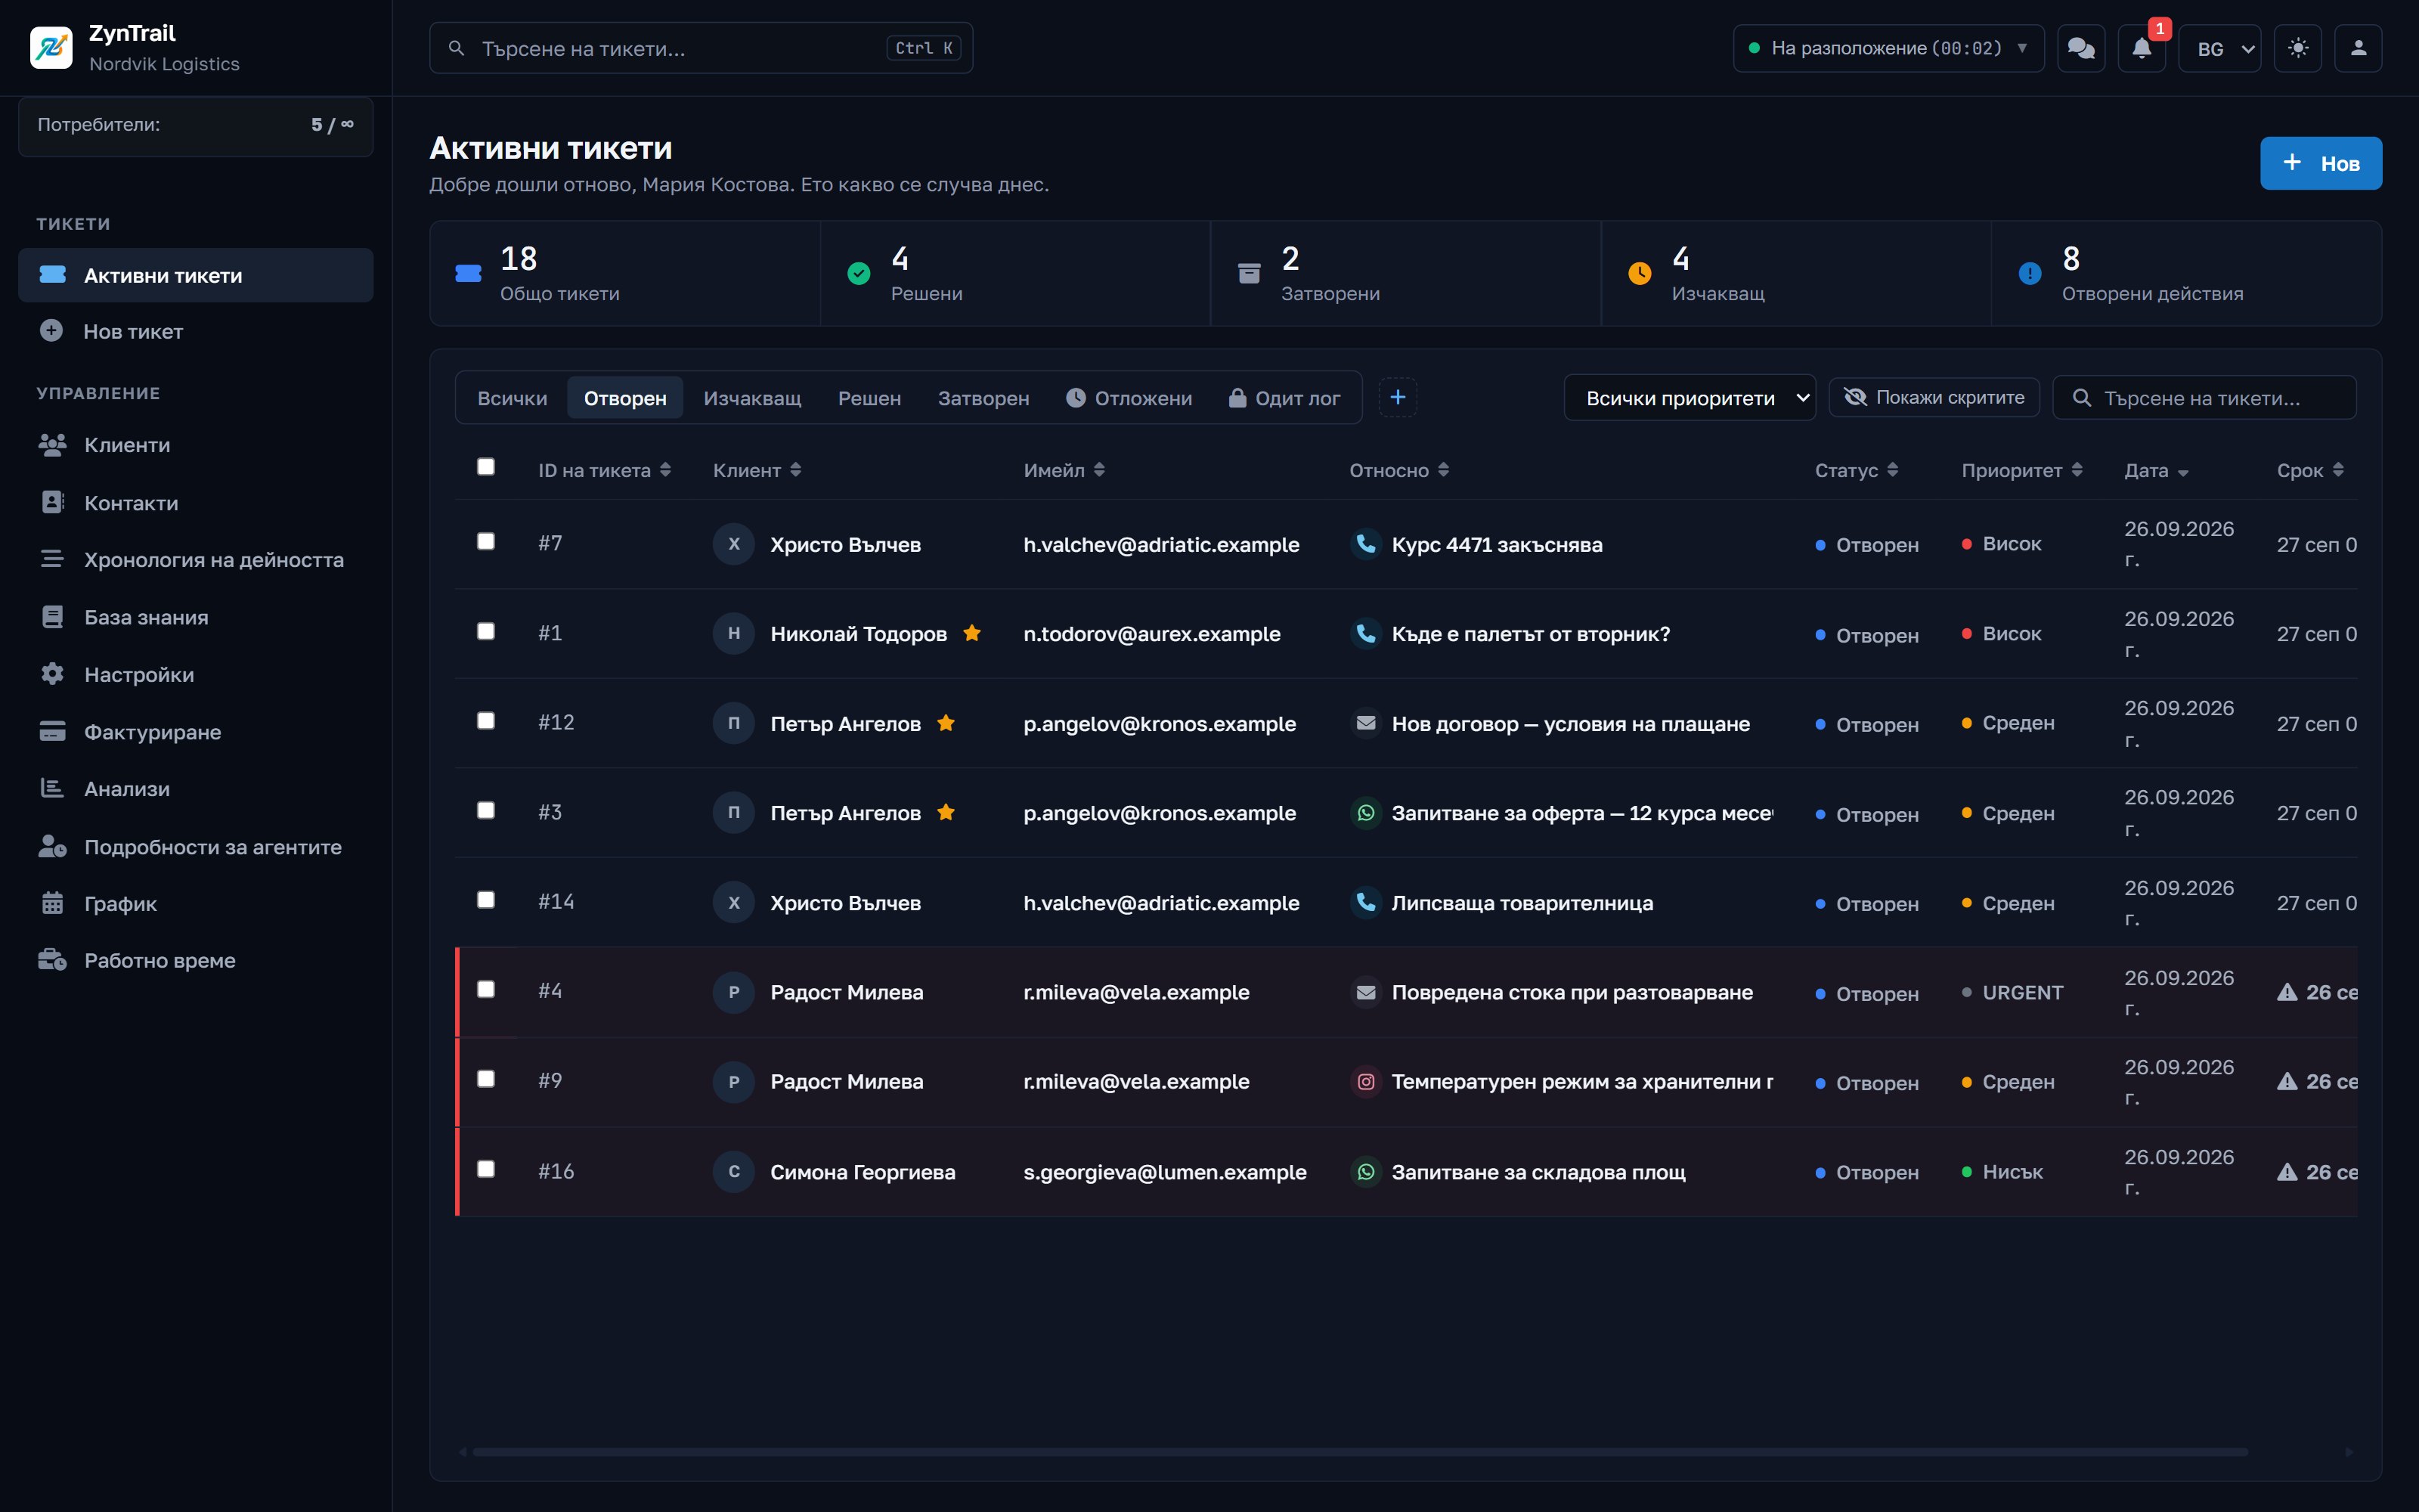Focus the table Търсене на тикети search field

2203,397
